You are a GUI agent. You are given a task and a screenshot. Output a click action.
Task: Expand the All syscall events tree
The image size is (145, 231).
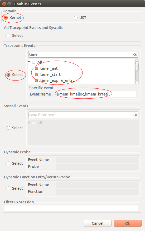coord(29,123)
